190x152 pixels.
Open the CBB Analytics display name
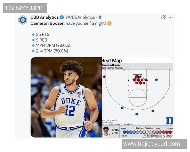44,17
